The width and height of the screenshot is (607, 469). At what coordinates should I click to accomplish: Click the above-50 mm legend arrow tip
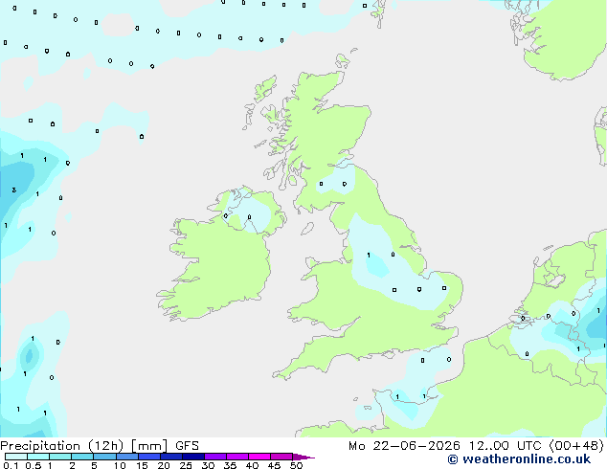(303, 457)
